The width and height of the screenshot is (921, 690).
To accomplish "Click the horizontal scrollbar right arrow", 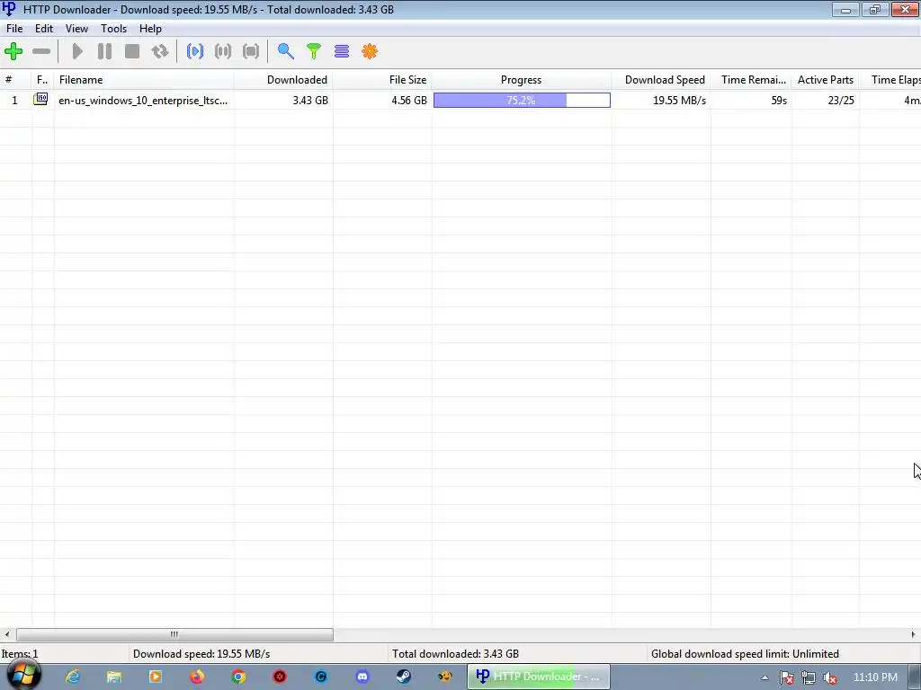I will [x=914, y=634].
